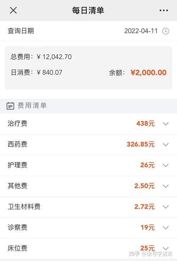The image size is (177, 261).
Task: Expand the 护理费 chevron
Action: (166, 165)
